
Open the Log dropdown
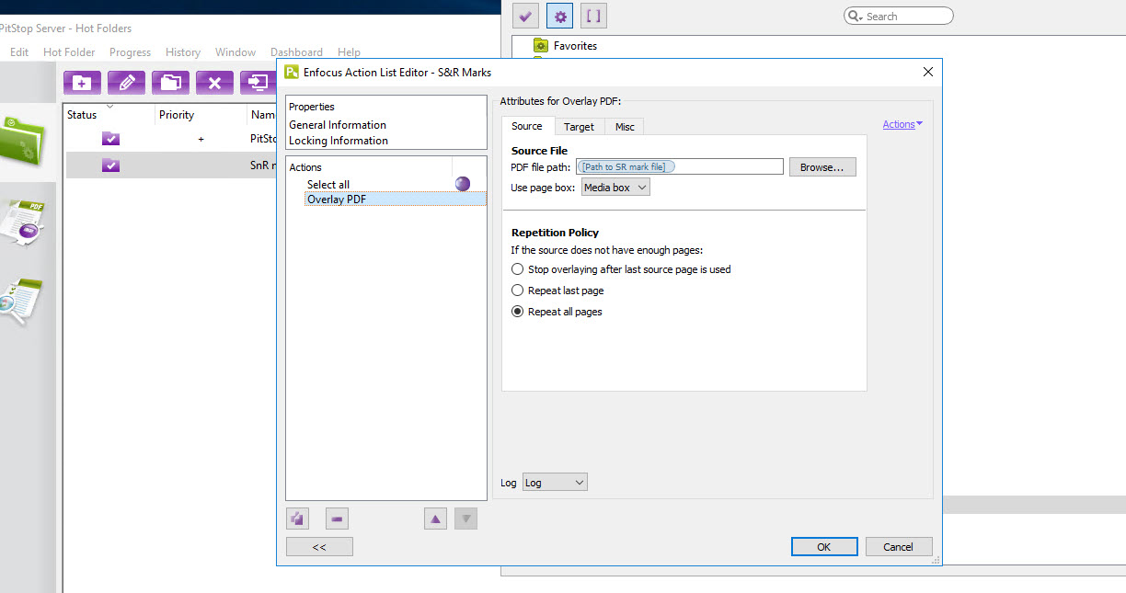pyautogui.click(x=555, y=483)
